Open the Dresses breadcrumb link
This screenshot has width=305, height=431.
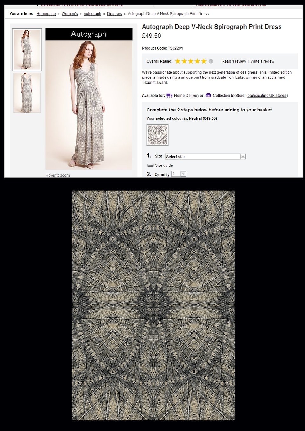(114, 14)
